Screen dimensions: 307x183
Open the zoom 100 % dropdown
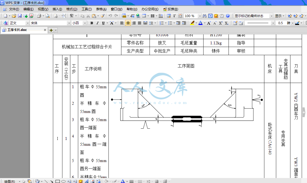(200, 16)
